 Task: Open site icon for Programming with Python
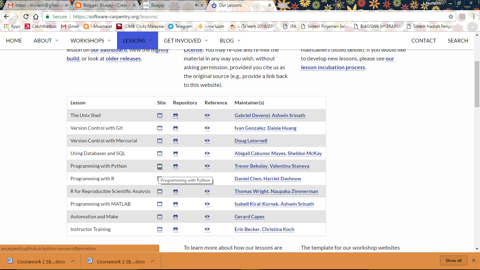point(160,166)
